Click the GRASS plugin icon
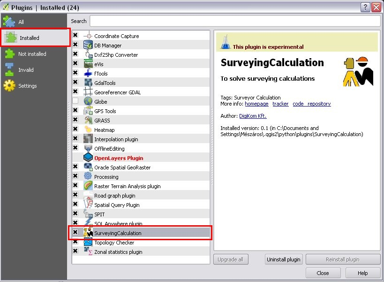Viewport: 384px width, 282px height. click(87, 120)
